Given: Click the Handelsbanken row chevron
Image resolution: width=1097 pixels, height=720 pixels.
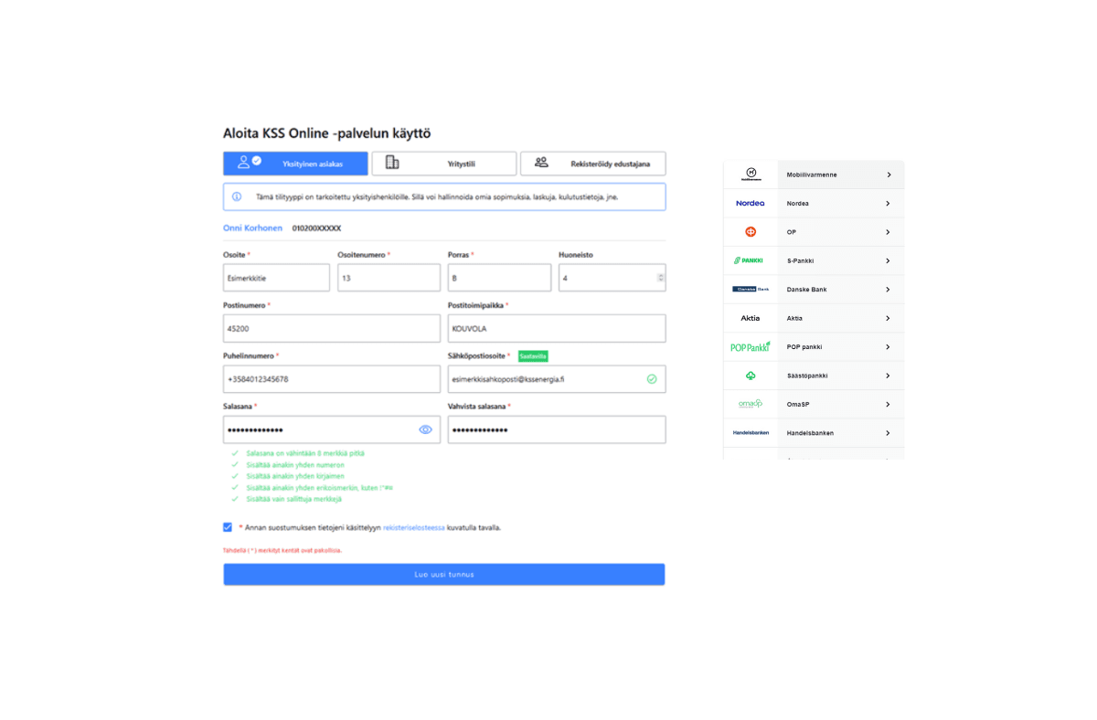Looking at the screenshot, I should 888,433.
